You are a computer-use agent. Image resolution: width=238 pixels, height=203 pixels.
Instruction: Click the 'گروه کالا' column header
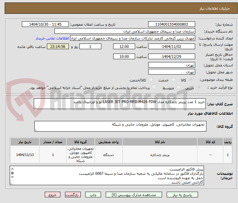pyautogui.click(x=80, y=142)
